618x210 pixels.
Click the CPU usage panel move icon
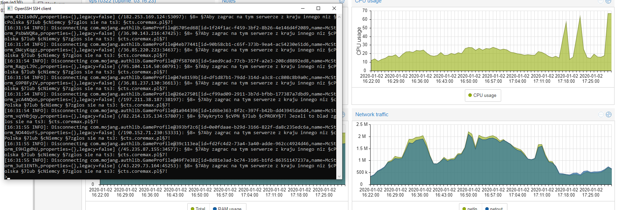pos(609,1)
